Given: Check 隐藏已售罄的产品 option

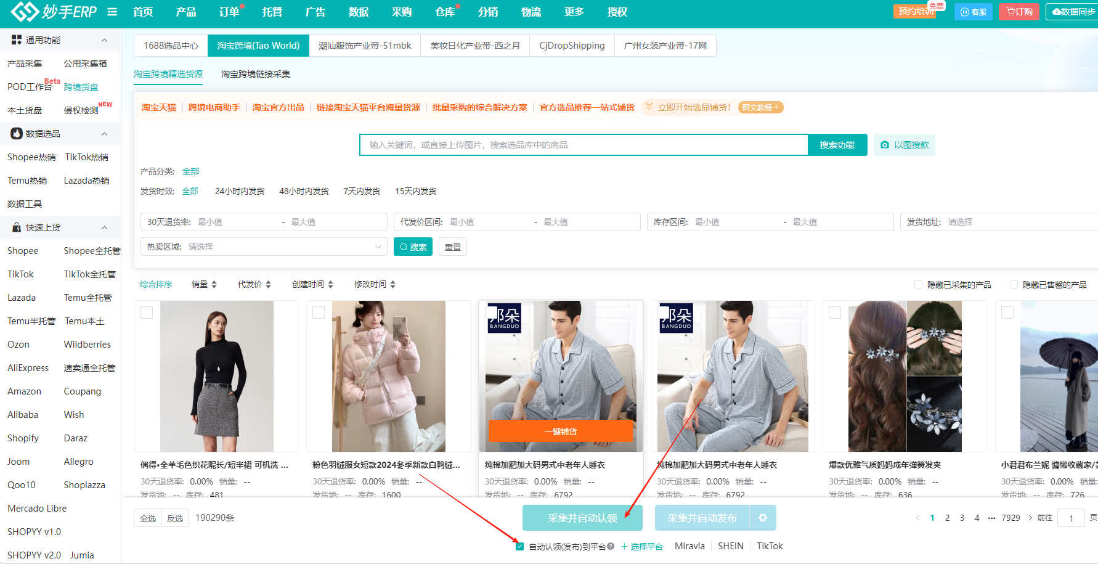Looking at the screenshot, I should tap(1014, 284).
